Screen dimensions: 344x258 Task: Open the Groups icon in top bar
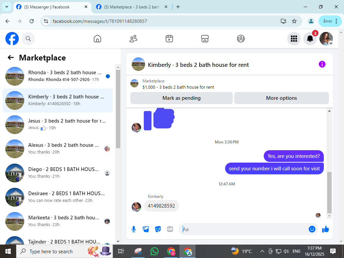click(241, 39)
